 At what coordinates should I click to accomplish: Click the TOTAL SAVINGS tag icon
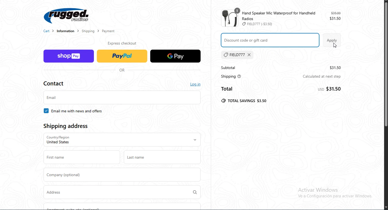(x=223, y=101)
